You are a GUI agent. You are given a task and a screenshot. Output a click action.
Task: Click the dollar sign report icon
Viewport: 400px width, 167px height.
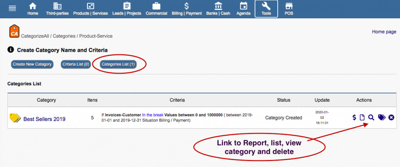(x=354, y=117)
